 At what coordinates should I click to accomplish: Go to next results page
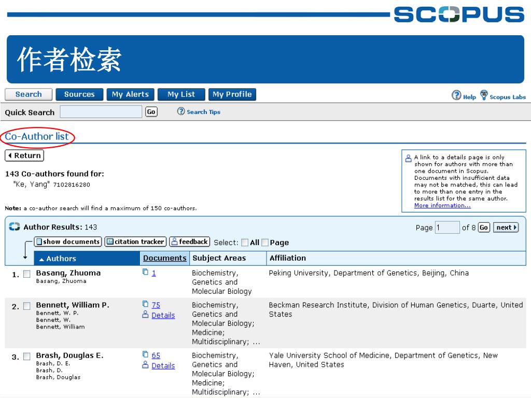506,228
